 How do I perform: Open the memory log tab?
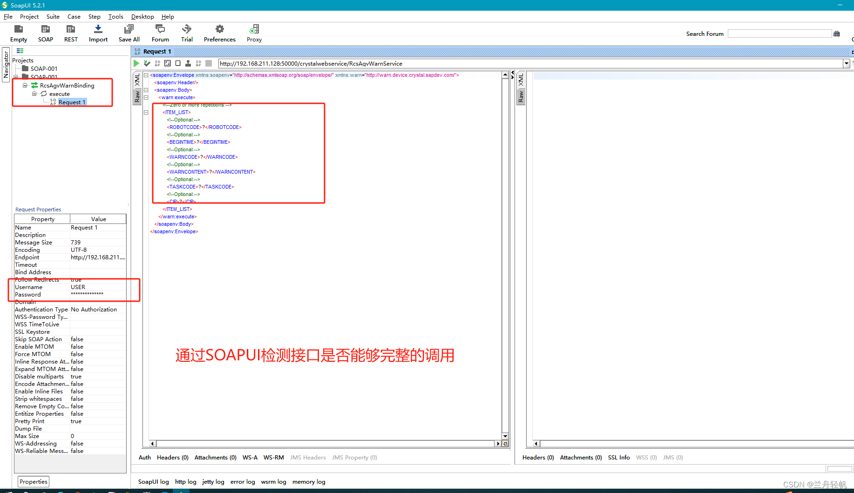point(309,482)
